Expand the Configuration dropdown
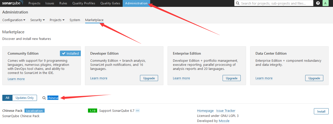The image size is (333, 124). (x=14, y=20)
